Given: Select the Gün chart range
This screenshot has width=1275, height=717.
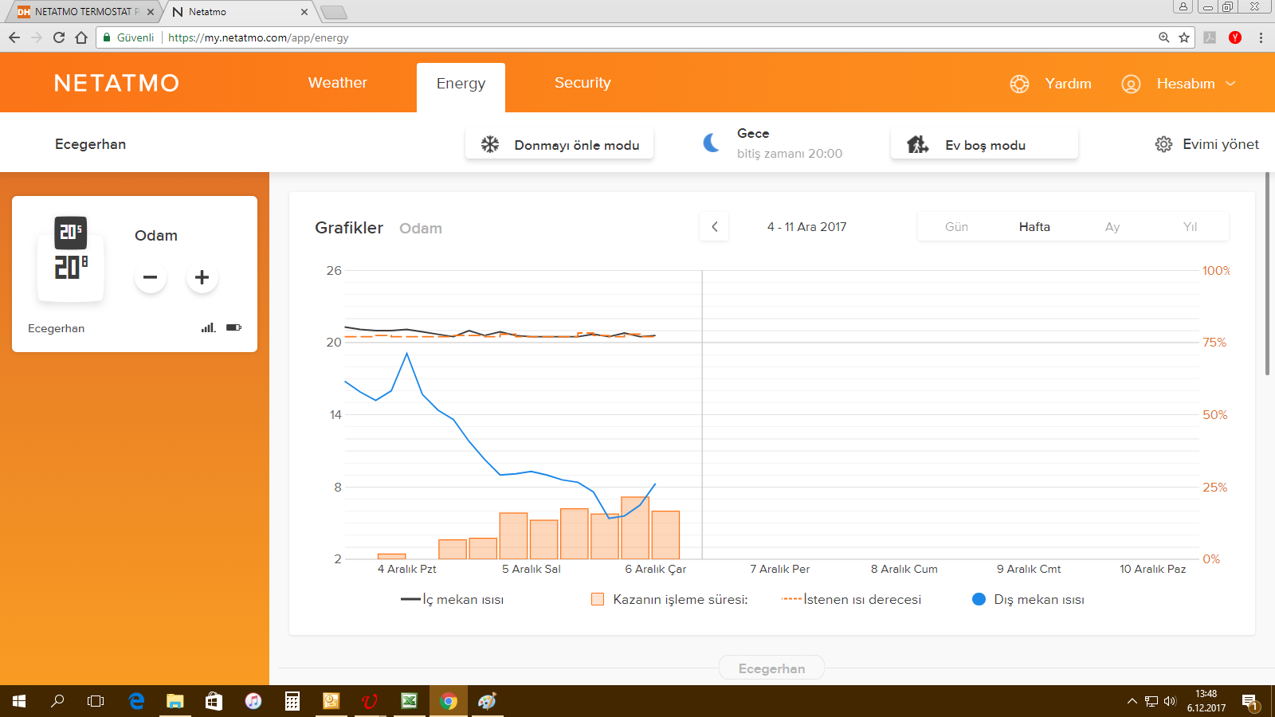Looking at the screenshot, I should coord(956,227).
